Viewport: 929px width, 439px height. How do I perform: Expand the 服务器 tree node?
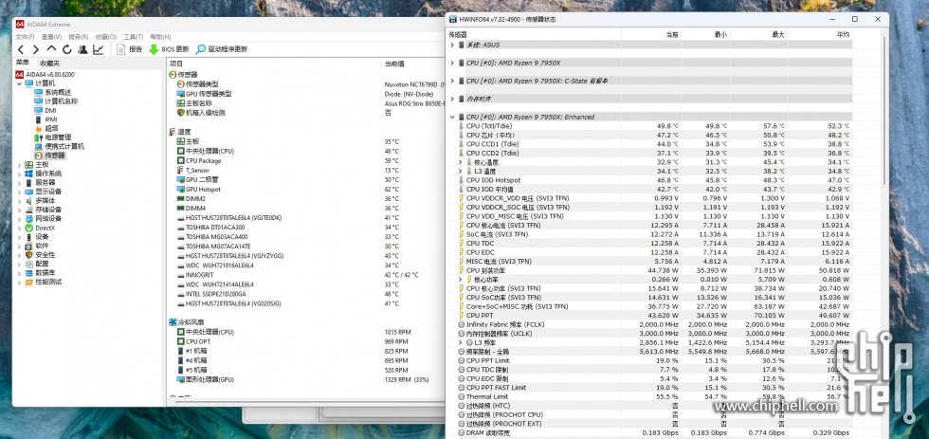(20, 182)
